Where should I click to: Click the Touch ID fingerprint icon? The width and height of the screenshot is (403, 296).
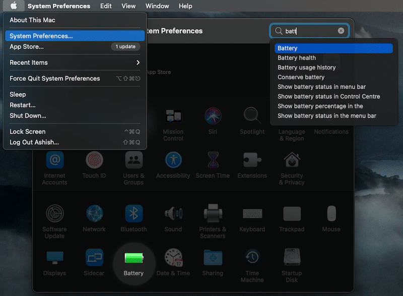(x=94, y=160)
